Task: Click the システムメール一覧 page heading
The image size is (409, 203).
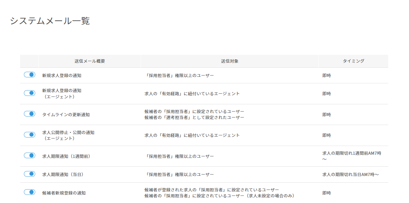Action: coord(50,21)
